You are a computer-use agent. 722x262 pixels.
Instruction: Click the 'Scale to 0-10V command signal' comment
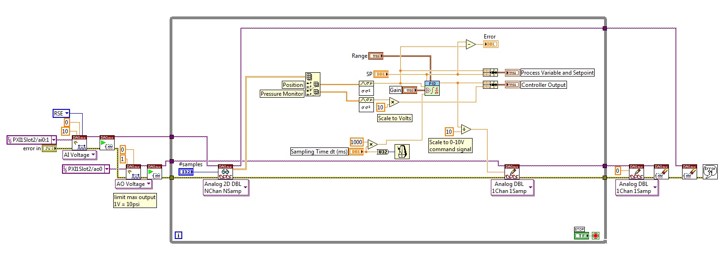[450, 146]
